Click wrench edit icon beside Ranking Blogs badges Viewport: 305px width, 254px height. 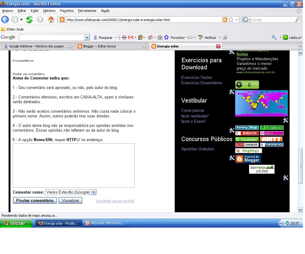coord(232,130)
